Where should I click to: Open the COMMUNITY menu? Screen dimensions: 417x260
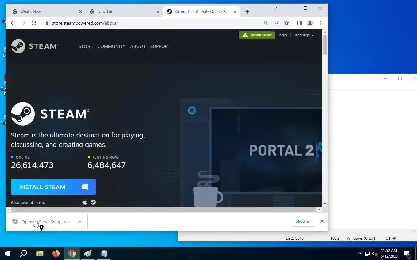tap(111, 46)
